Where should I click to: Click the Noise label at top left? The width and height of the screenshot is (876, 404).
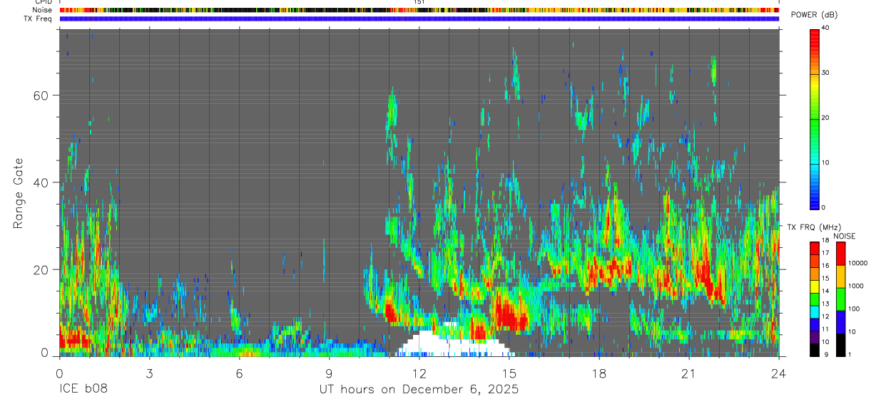click(x=42, y=10)
